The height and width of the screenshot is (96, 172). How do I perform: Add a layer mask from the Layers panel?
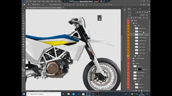pyautogui.click(x=136, y=91)
